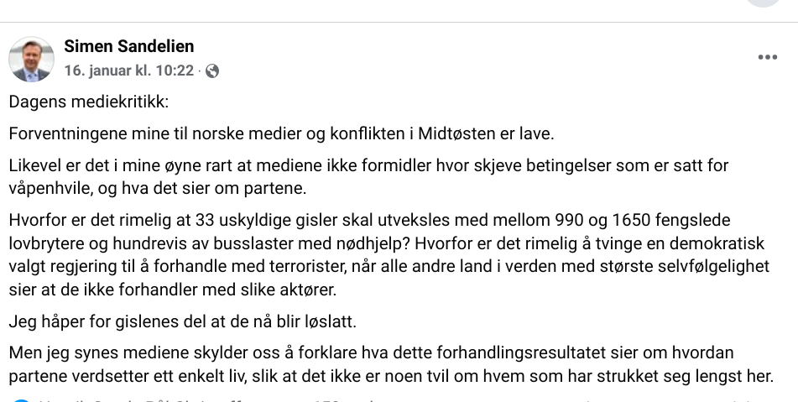Open the three-dot post options menu

(767, 57)
